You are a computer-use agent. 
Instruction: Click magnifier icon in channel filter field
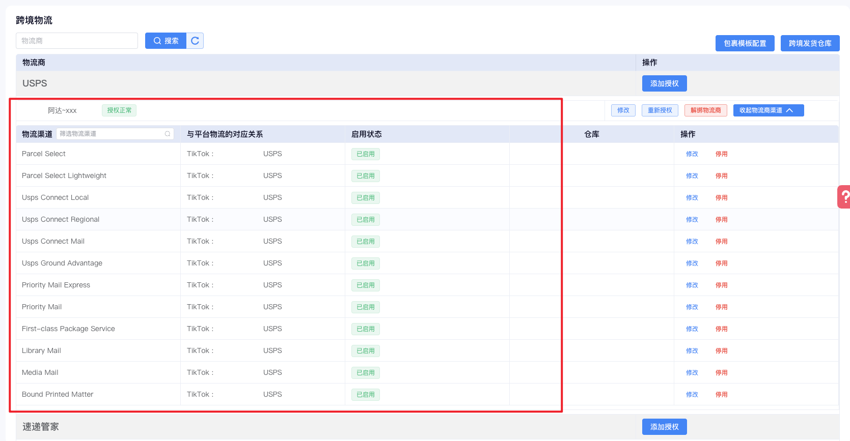[167, 134]
